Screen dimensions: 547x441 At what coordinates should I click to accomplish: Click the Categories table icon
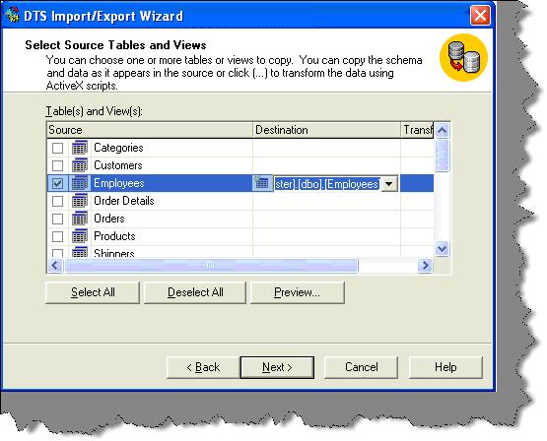coord(80,148)
